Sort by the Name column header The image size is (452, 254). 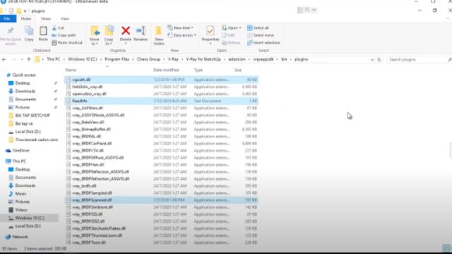(71, 70)
